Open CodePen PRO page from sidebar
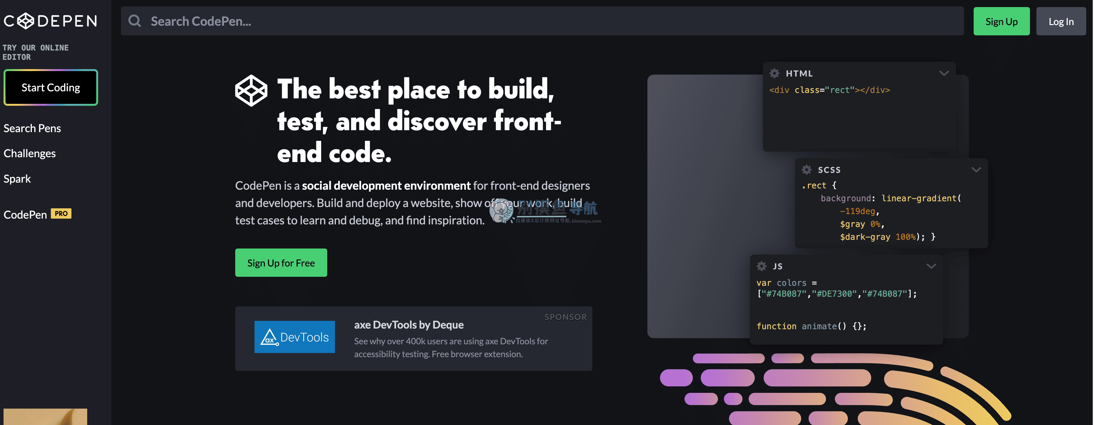1094x425 pixels. pyautogui.click(x=37, y=214)
